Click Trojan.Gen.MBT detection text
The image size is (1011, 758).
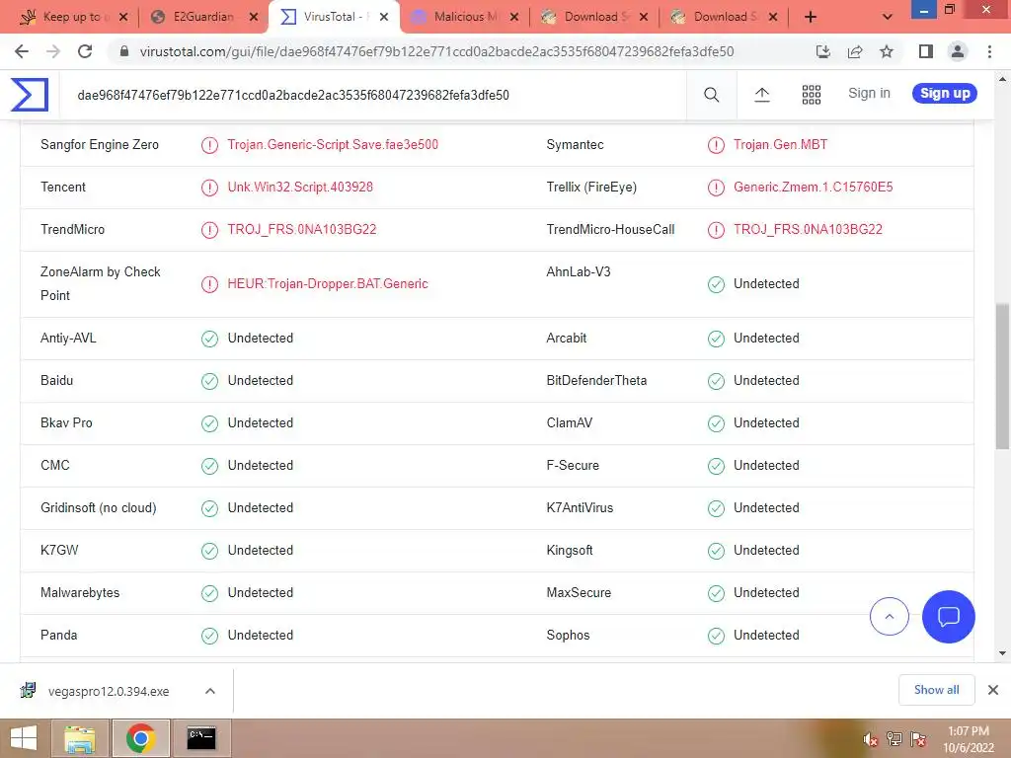(780, 145)
